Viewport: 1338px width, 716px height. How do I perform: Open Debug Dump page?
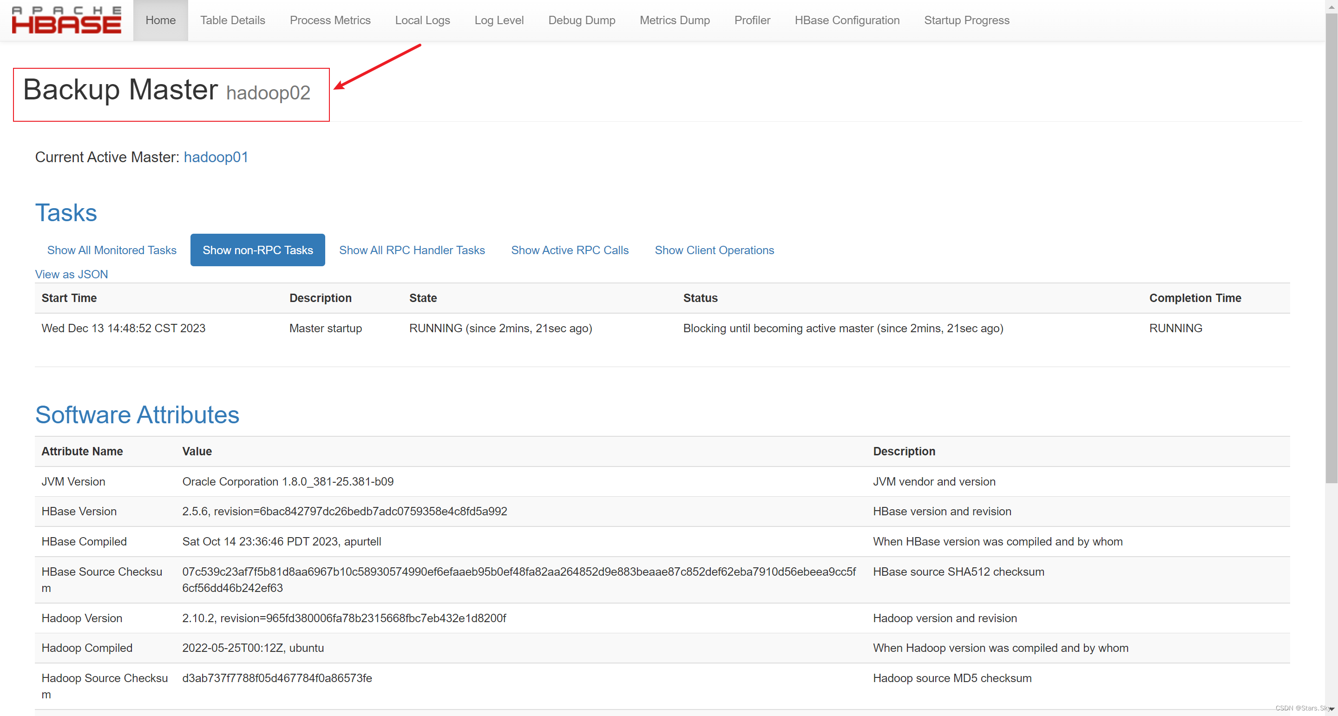click(x=581, y=20)
